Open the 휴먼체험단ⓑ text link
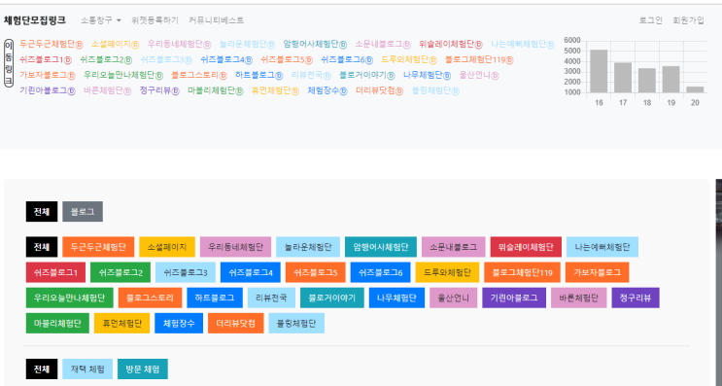This screenshot has height=386, width=722. point(275,90)
